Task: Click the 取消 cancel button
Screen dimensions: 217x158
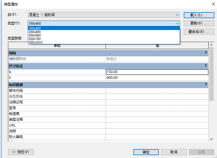Action: click(174, 152)
